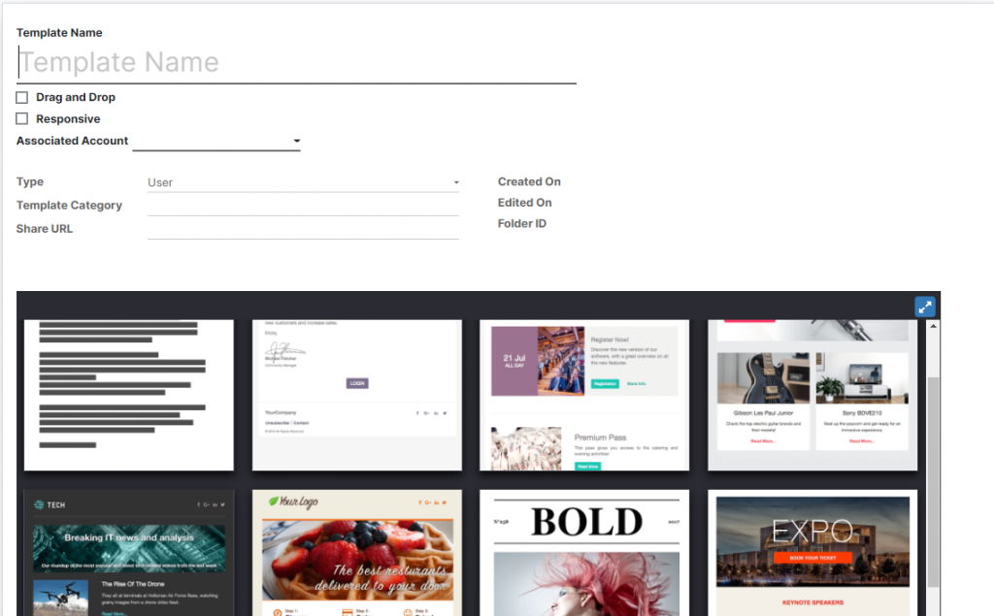Pick the BOLD magazine template thumbnail
This screenshot has height=616, width=994.
click(x=584, y=553)
